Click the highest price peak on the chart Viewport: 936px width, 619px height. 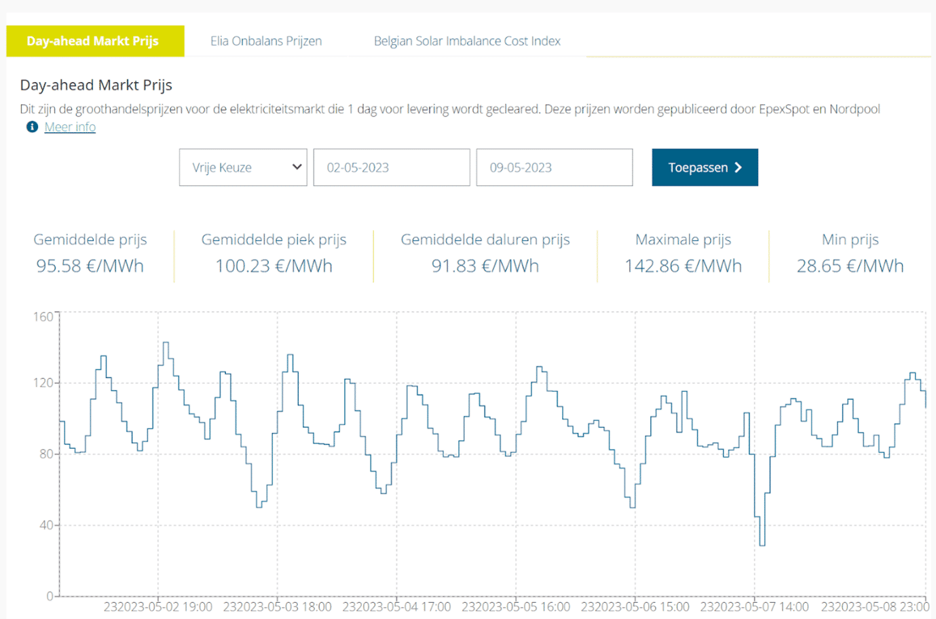[166, 343]
